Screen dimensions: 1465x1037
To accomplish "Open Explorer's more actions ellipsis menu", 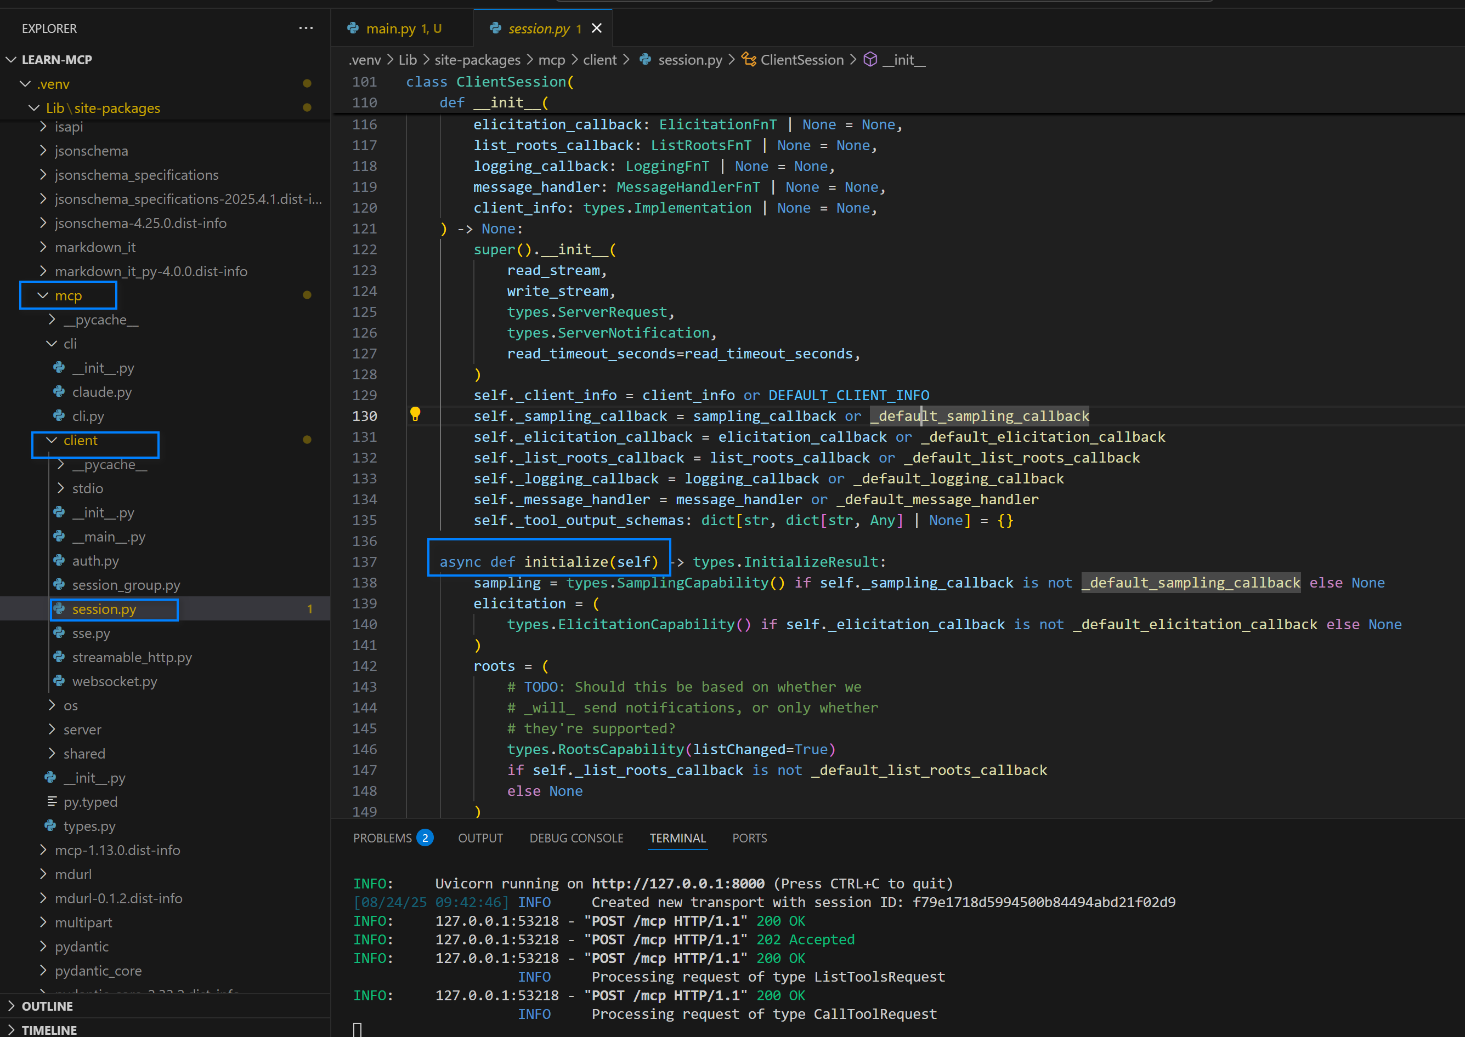I will (306, 28).
